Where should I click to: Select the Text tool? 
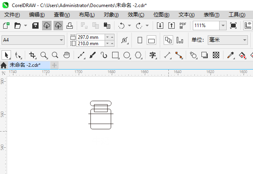click(x=153, y=55)
